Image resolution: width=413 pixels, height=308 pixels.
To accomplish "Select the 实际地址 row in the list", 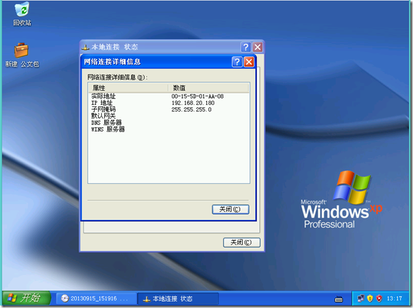I will click(x=169, y=96).
